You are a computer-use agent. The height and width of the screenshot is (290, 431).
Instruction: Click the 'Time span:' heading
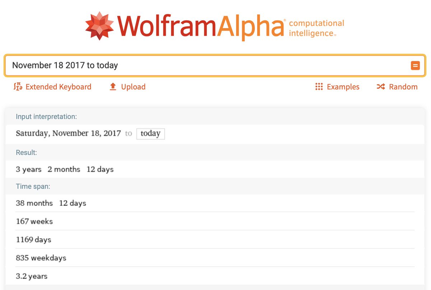(33, 186)
